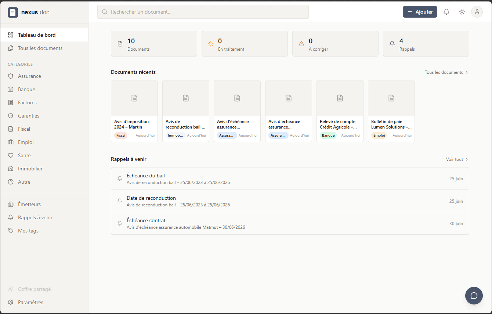Open the user profile avatar menu
Image resolution: width=492 pixels, height=314 pixels.
point(477,12)
